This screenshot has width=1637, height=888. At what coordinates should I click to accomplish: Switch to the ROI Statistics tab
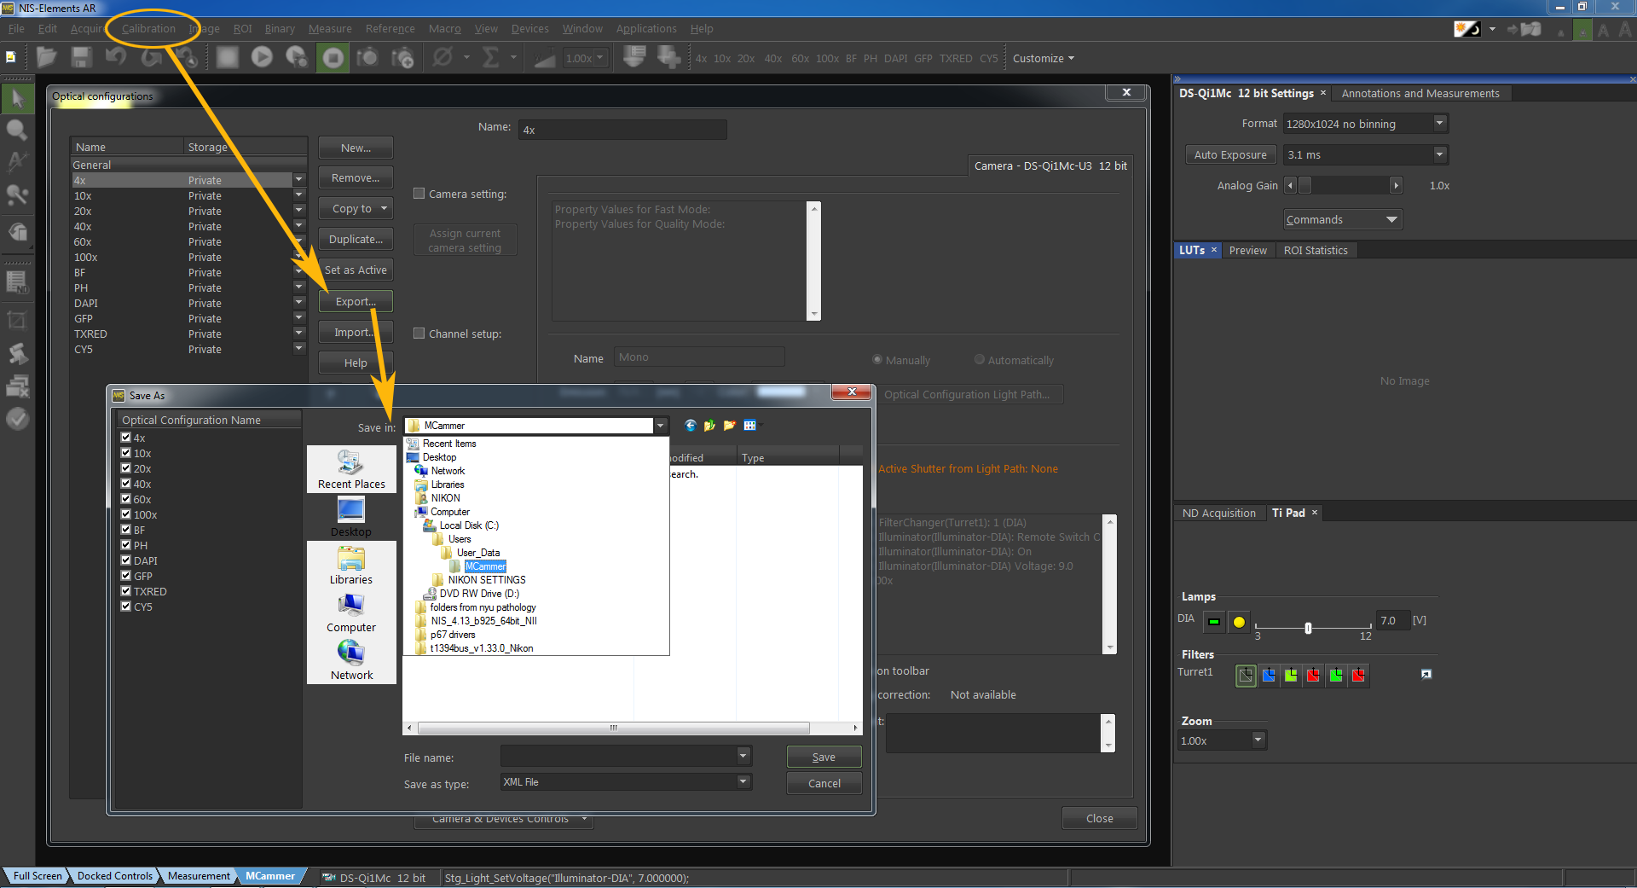coord(1315,250)
